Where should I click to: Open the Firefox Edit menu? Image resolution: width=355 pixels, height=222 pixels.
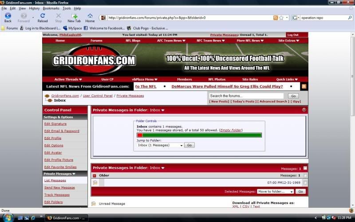(x=13, y=8)
